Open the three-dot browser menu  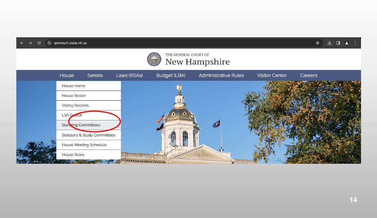coord(355,43)
